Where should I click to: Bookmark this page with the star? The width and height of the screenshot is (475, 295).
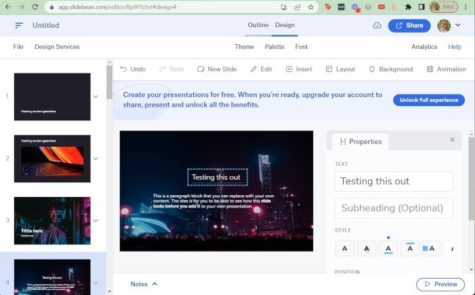(311, 7)
